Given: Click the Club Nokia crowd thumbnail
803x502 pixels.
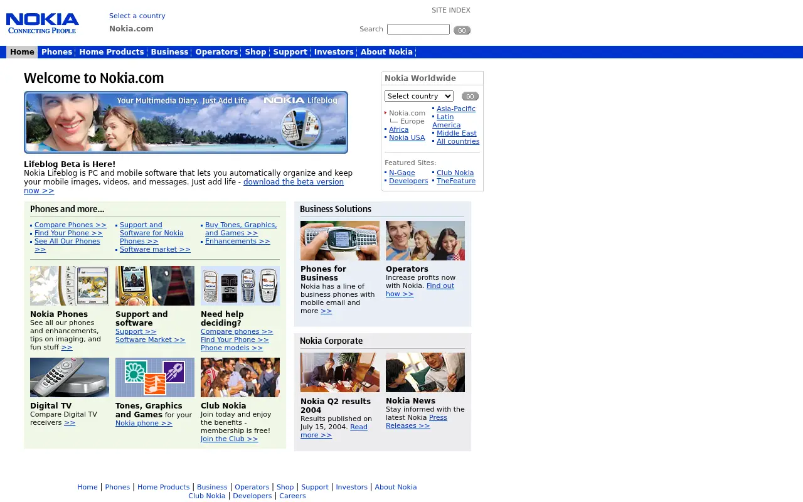Looking at the screenshot, I should 240,377.
